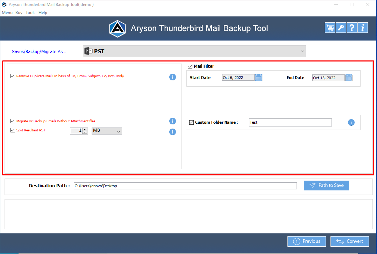Click info icon for Split Resultant PST
This screenshot has height=254, width=377.
[x=172, y=132]
